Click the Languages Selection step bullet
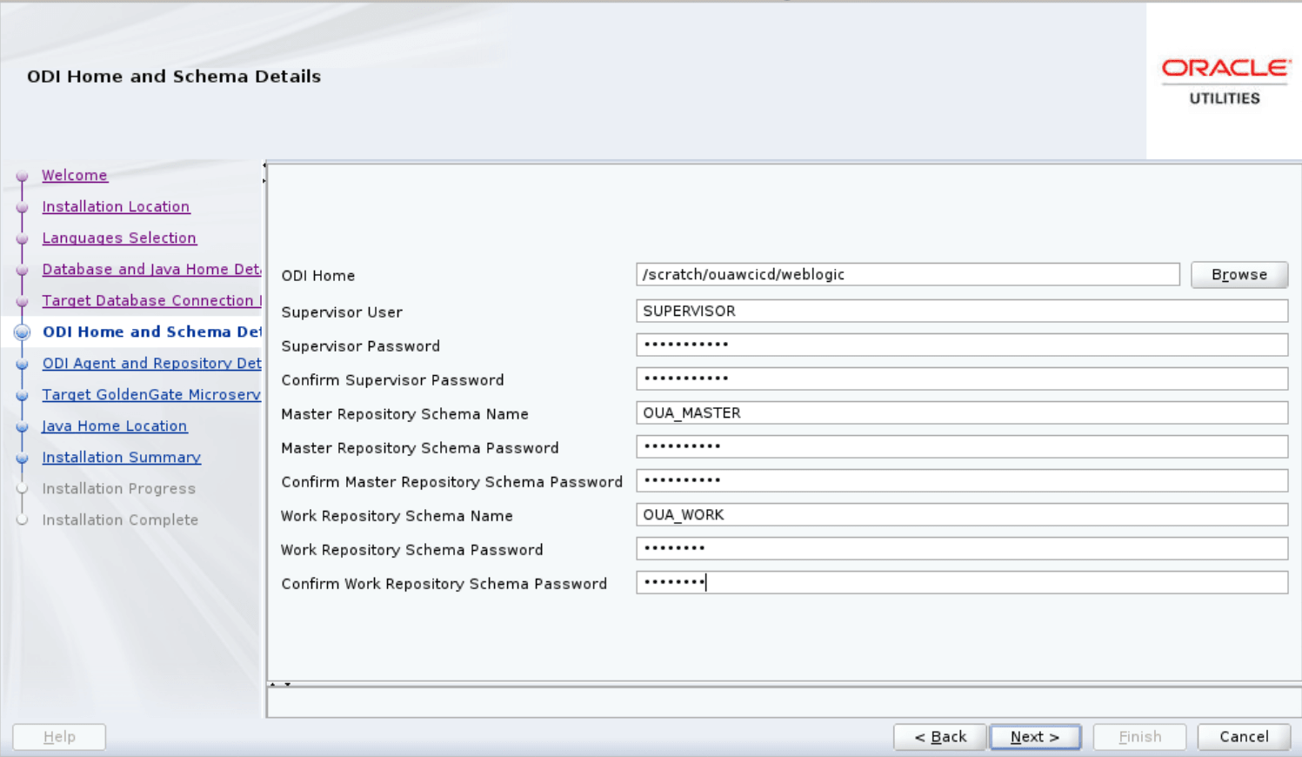This screenshot has height=757, width=1302. click(23, 238)
